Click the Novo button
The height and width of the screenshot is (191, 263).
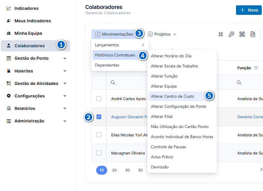pos(249,10)
